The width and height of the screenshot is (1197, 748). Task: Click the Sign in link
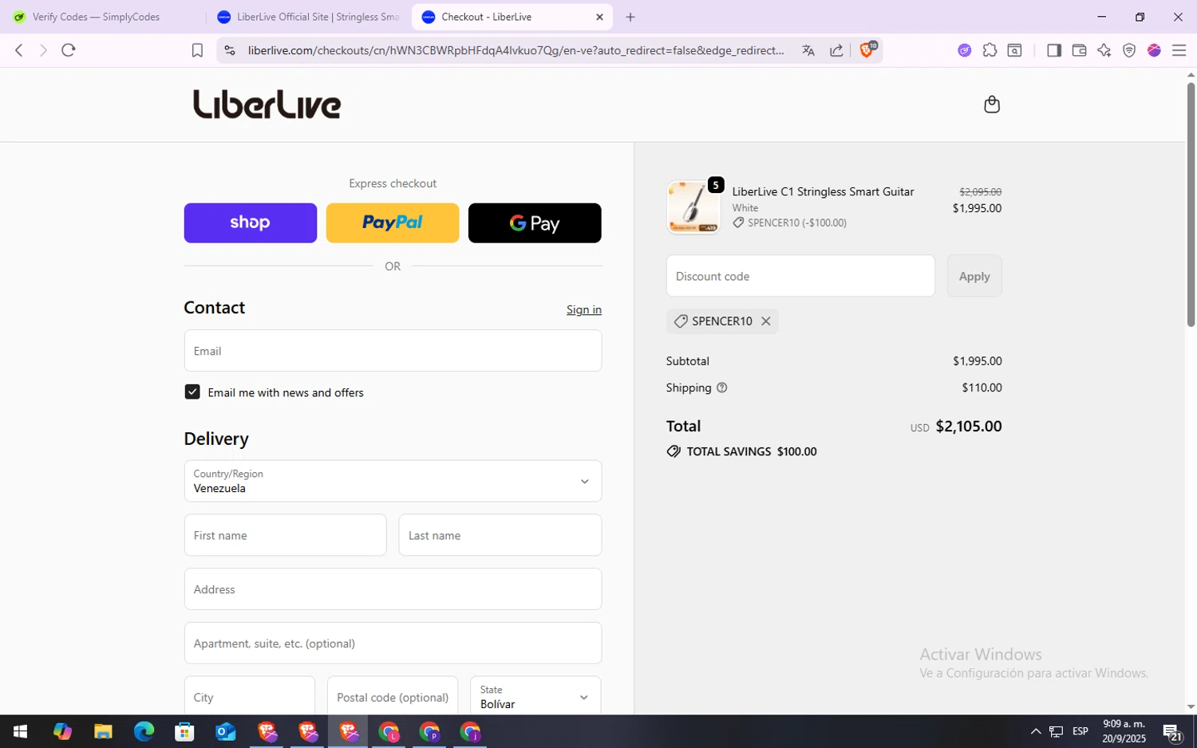pos(584,309)
